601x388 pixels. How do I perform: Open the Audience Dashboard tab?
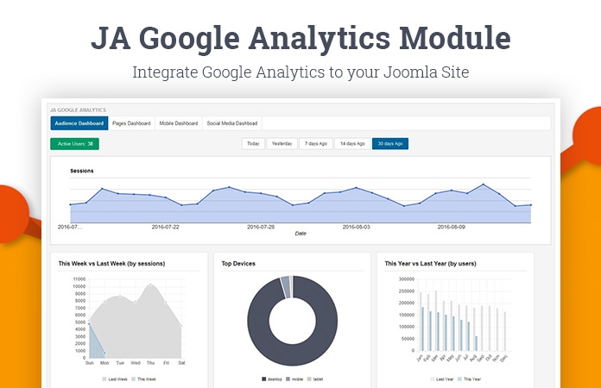(x=79, y=123)
